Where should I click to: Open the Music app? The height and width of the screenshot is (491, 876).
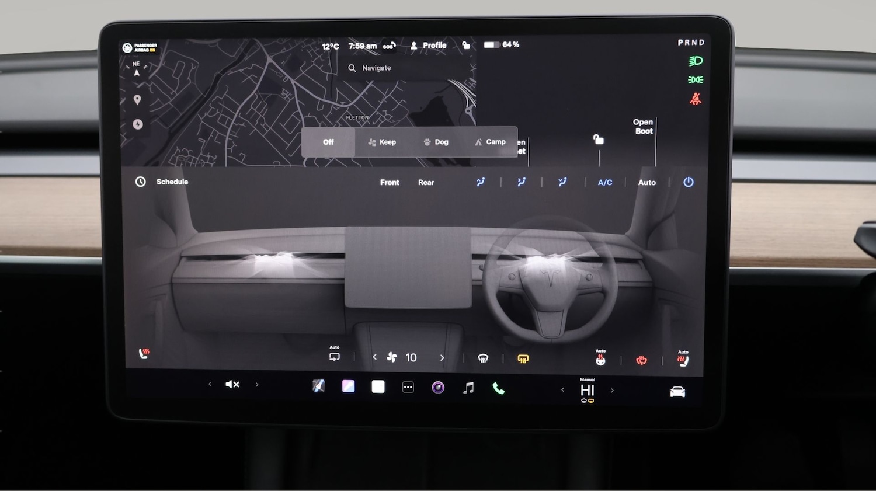point(469,386)
